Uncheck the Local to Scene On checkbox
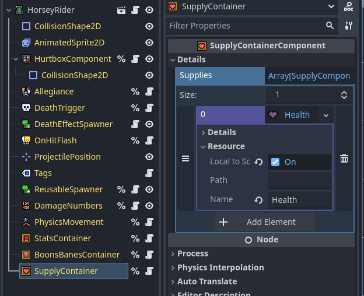Viewport: 364px width, 296px height. (x=275, y=162)
